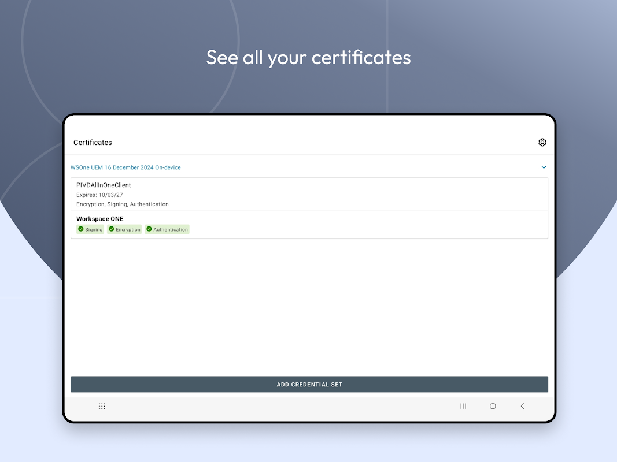Viewport: 617px width, 462px height.
Task: Click Encryption, Signing, Authentication usage line
Action: (x=123, y=204)
